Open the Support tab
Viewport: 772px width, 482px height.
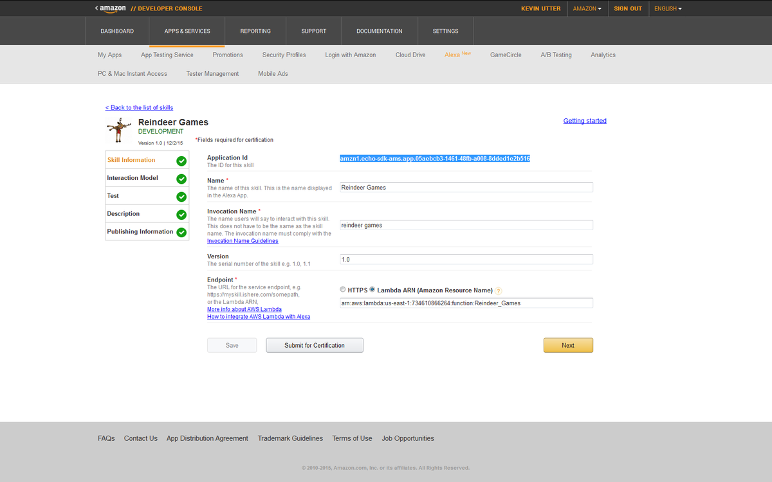[x=314, y=31]
